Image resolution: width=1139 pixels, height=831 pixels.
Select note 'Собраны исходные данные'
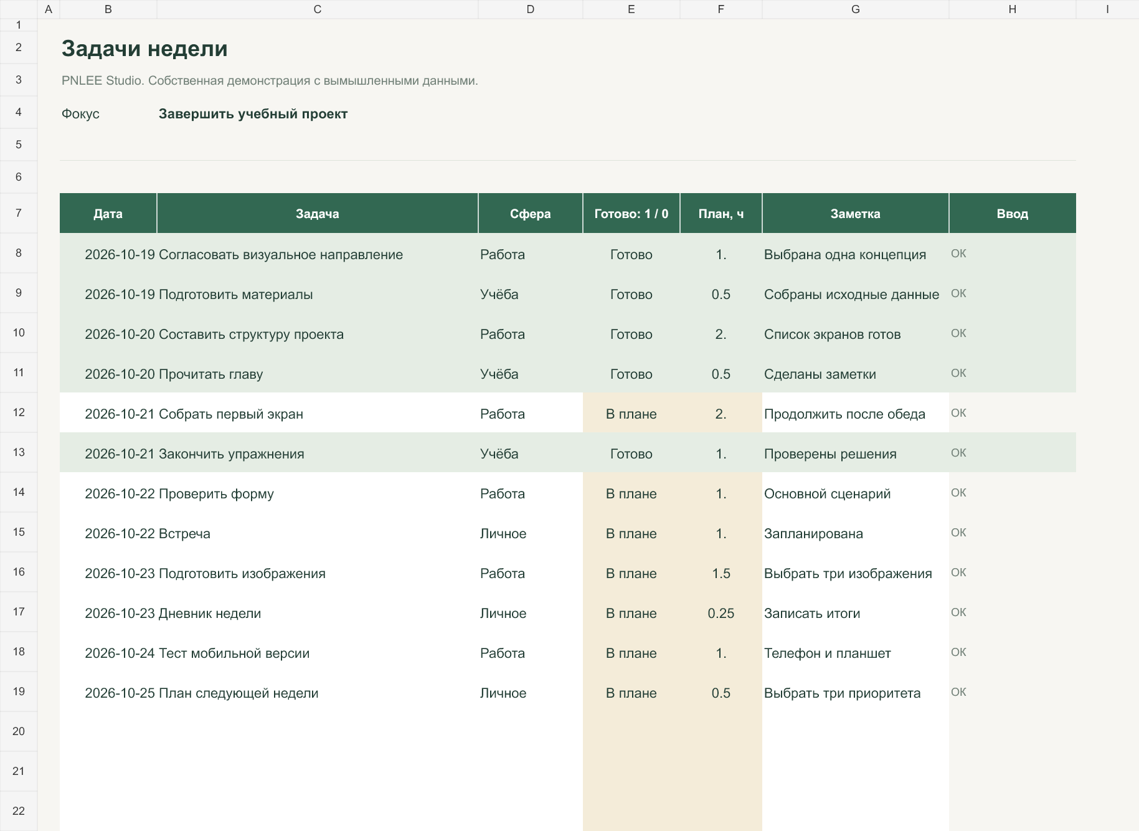coord(855,294)
